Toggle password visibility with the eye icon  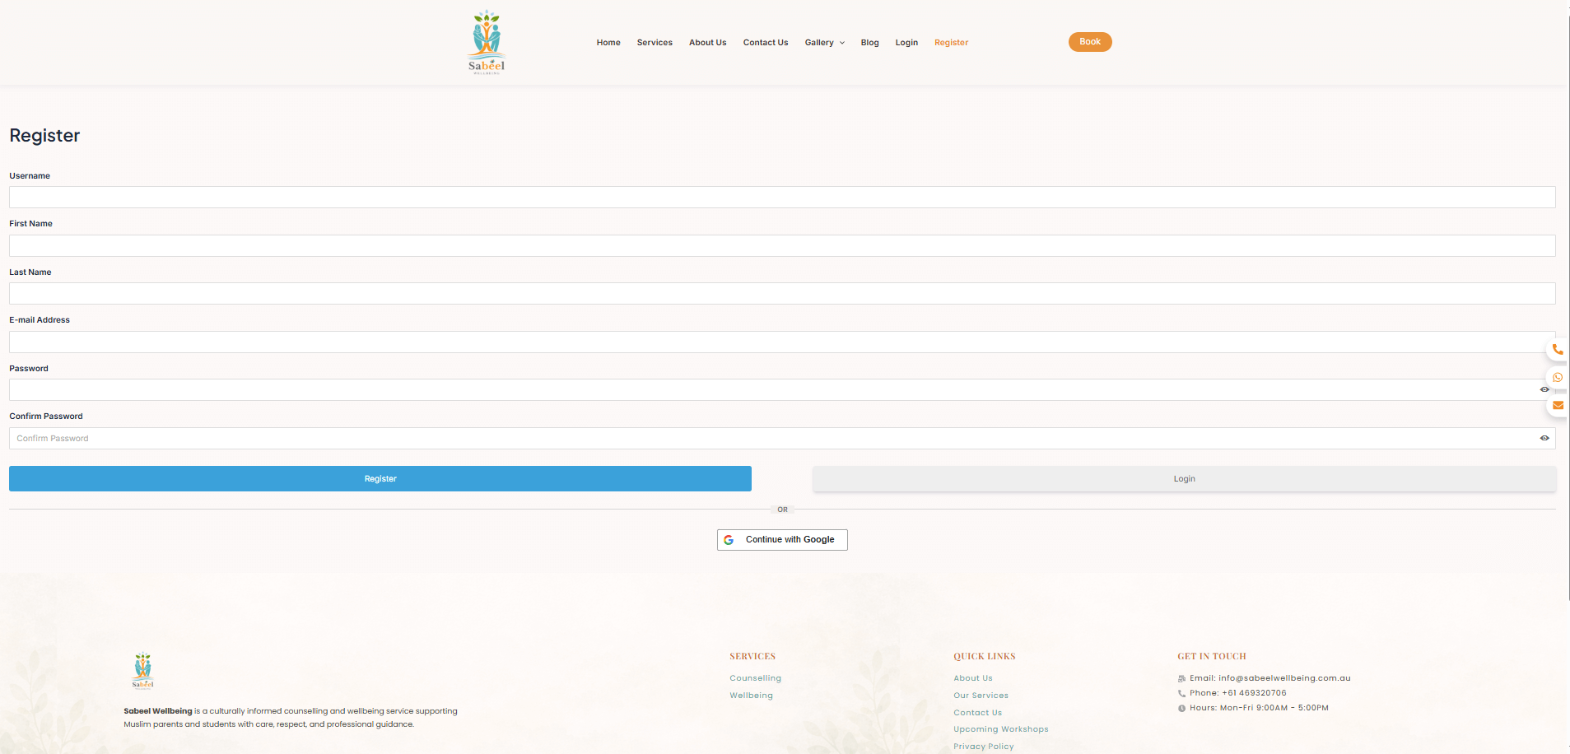pos(1544,389)
